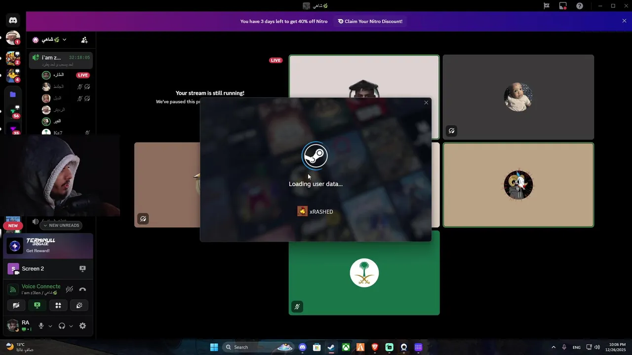Image resolution: width=632 pixels, height=355 pixels.
Task: Select the baby avatar video tile
Action: pos(518,97)
